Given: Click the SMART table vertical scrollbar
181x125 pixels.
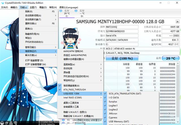Looking at the screenshot, I should point(179,93).
